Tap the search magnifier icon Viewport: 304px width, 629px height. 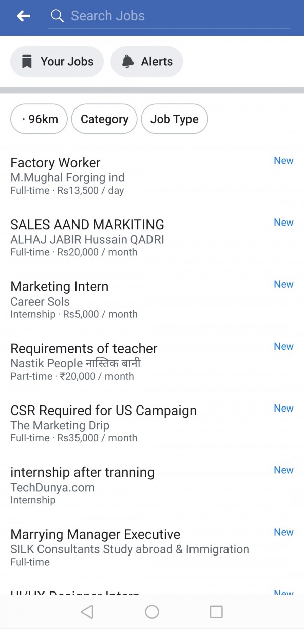pos(57,16)
